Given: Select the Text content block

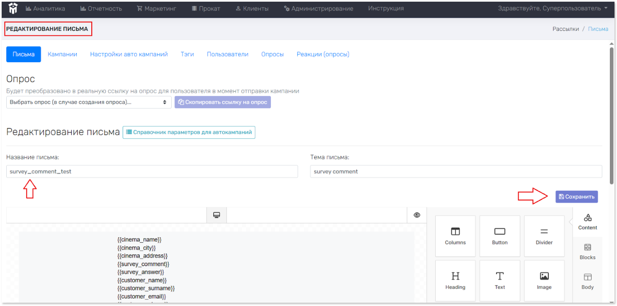Looking at the screenshot, I should (x=499, y=281).
